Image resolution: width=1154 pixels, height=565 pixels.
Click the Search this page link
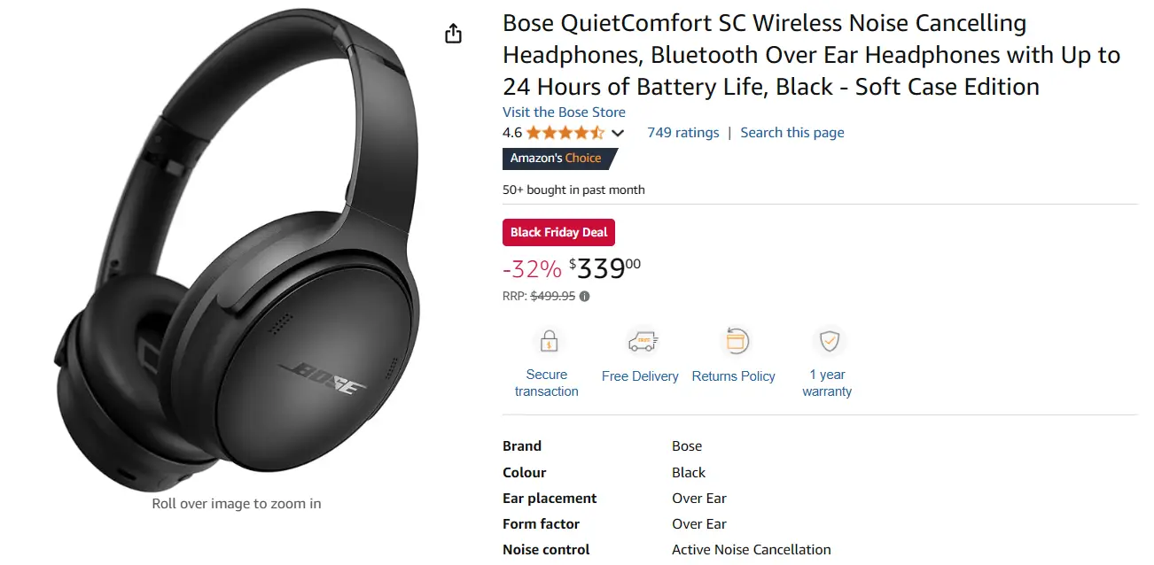791,133
